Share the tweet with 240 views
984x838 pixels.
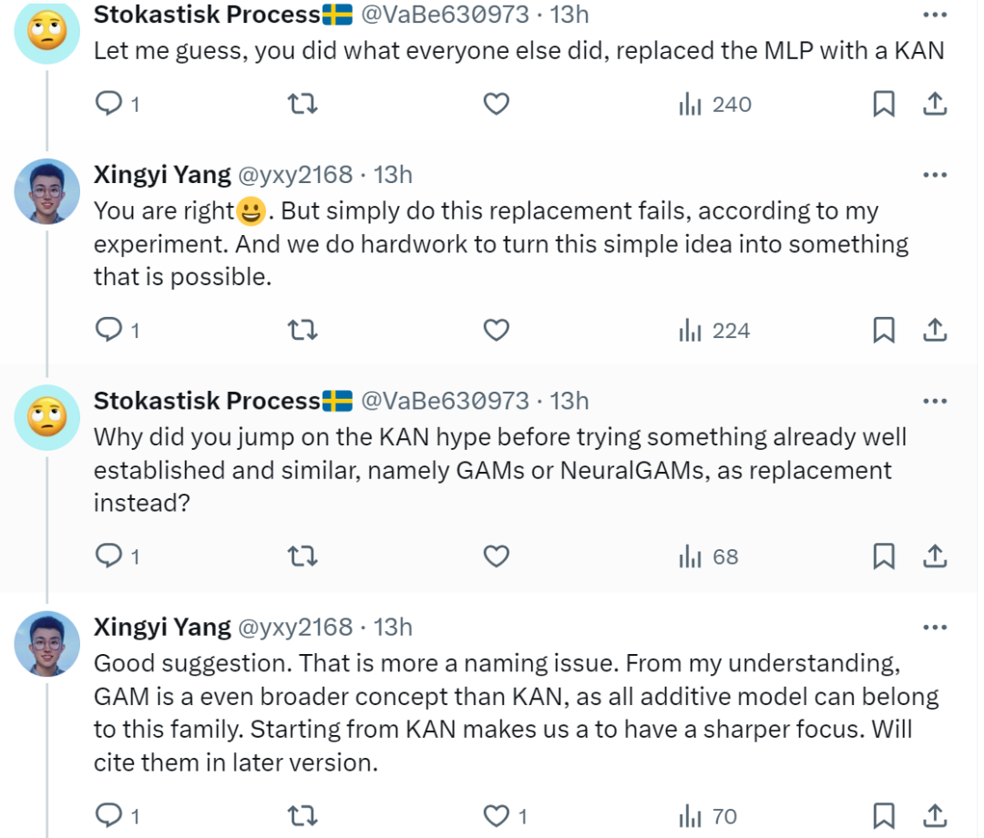click(934, 105)
